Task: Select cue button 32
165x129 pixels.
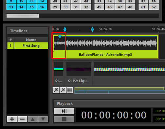Action: 86,7
